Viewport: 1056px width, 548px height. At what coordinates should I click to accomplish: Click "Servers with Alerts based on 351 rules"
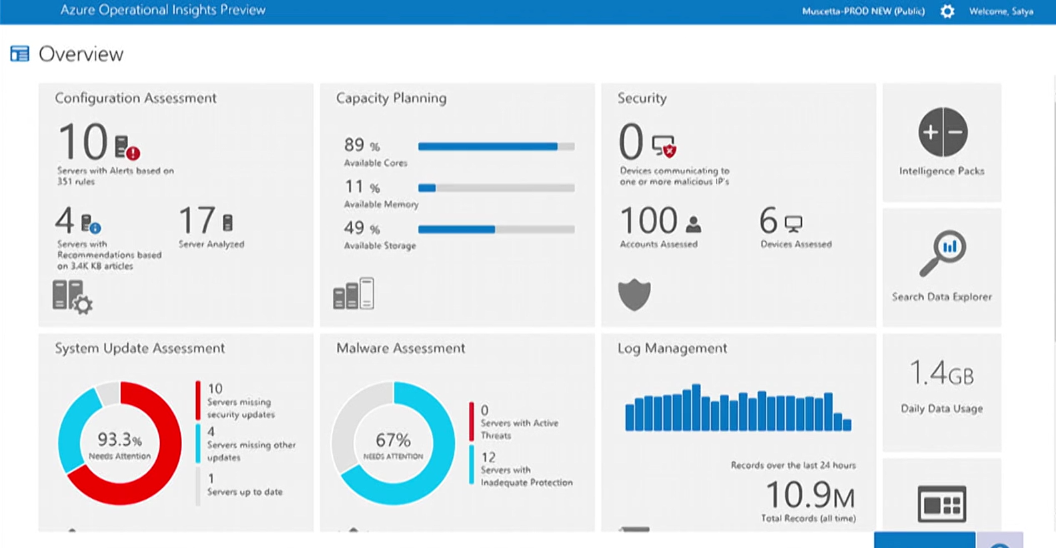(115, 176)
